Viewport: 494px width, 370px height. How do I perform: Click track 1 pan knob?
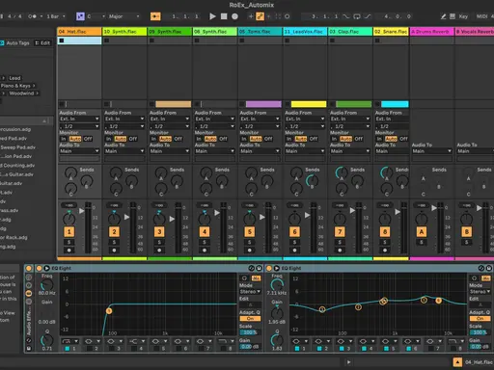click(x=69, y=219)
